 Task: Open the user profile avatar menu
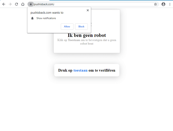[x=163, y=4]
